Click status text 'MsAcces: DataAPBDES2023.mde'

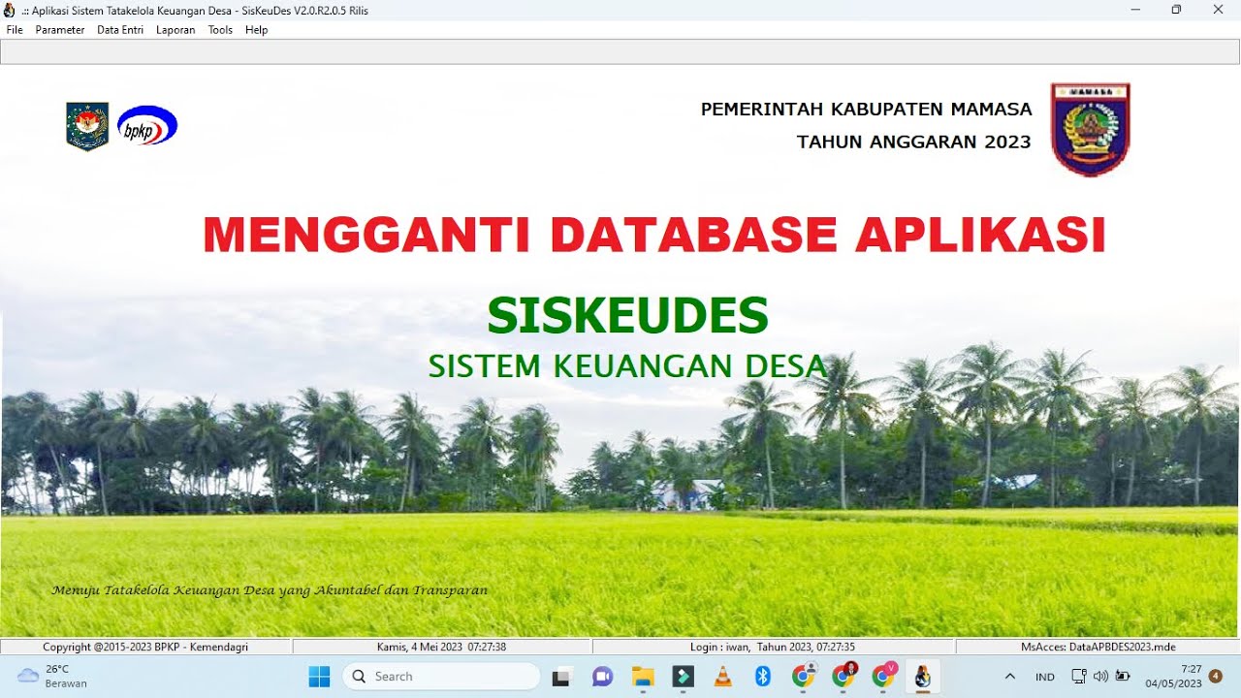click(1098, 647)
